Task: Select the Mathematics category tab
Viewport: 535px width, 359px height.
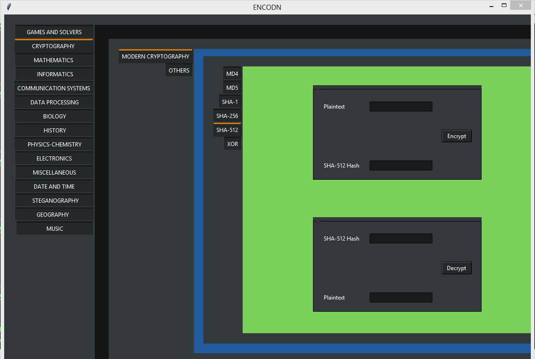Action: 53,60
